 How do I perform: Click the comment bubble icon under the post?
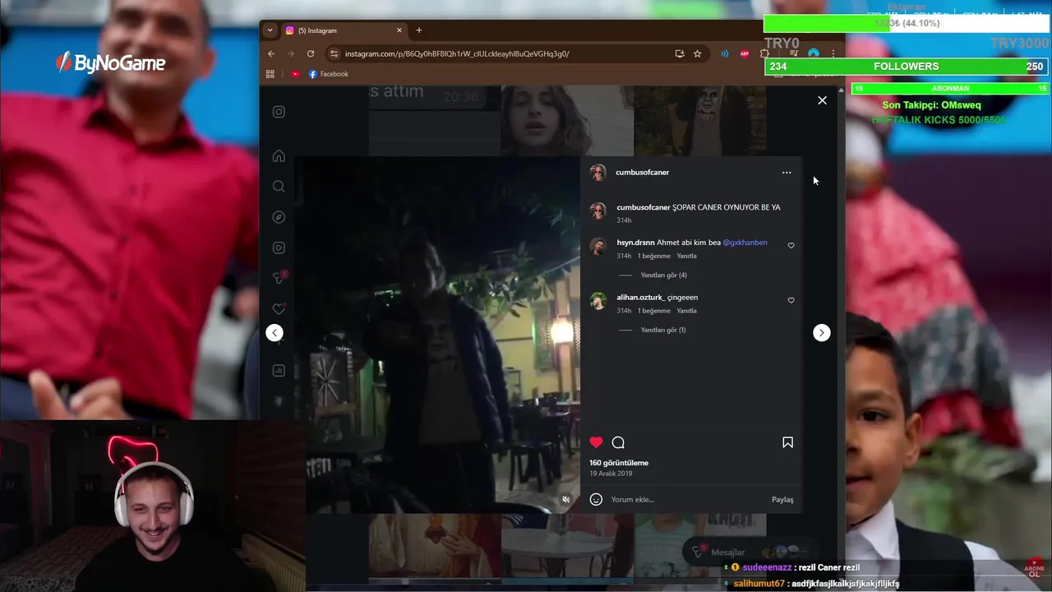point(618,442)
